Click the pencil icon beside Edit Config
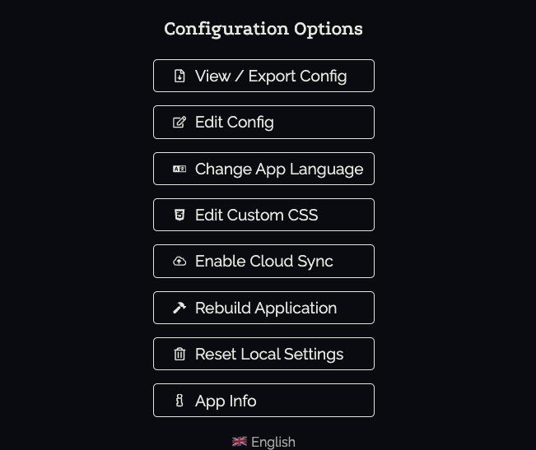This screenshot has width=536, height=450. pos(179,123)
